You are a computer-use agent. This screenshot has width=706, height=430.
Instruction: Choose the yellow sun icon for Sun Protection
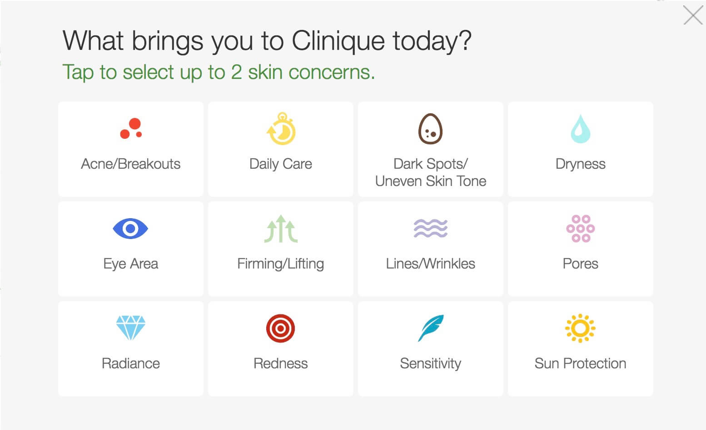click(580, 328)
